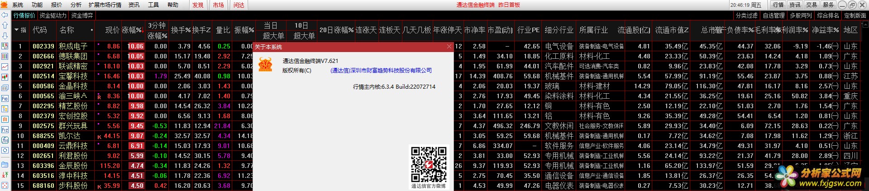Viewport: 869px width, 191px height.
Task: Select the stock row 积成电子
Action: pos(73,46)
